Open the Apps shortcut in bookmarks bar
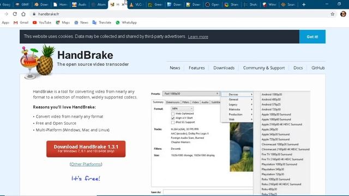Image resolution: width=349 pixels, height=196 pixels. tap(5, 22)
